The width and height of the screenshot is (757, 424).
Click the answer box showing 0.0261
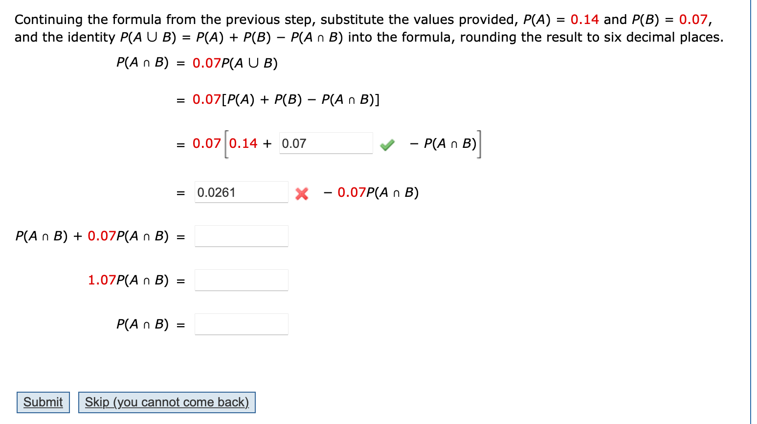click(x=241, y=192)
